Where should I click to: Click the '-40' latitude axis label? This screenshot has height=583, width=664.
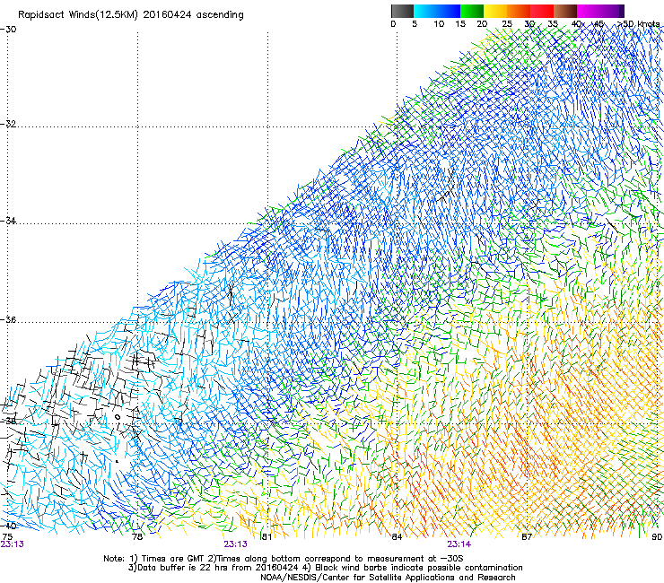coord(8,526)
